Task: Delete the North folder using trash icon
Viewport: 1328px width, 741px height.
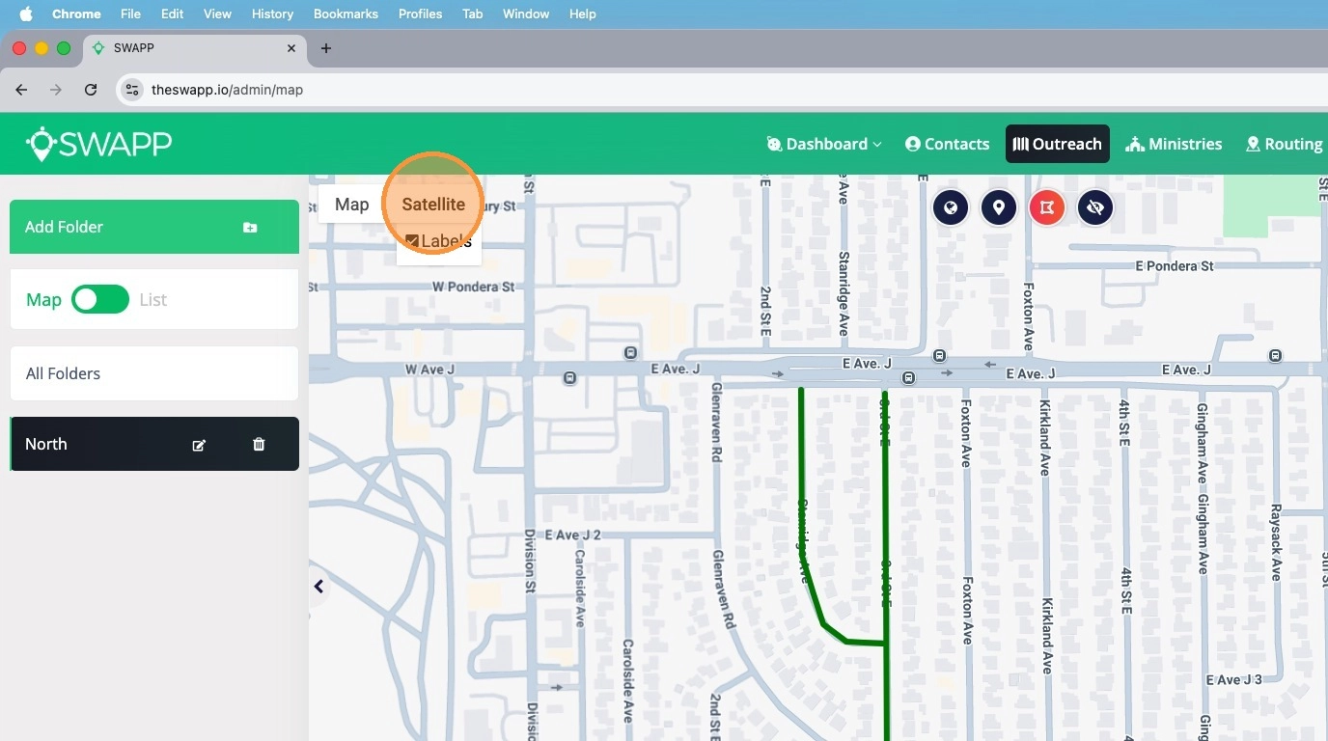Action: coord(259,444)
